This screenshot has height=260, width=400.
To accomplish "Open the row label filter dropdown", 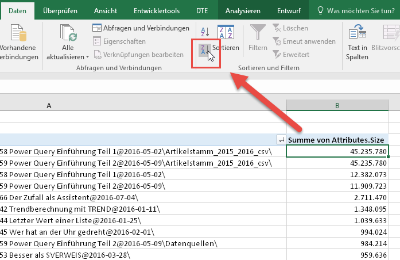I will pyautogui.click(x=281, y=140).
